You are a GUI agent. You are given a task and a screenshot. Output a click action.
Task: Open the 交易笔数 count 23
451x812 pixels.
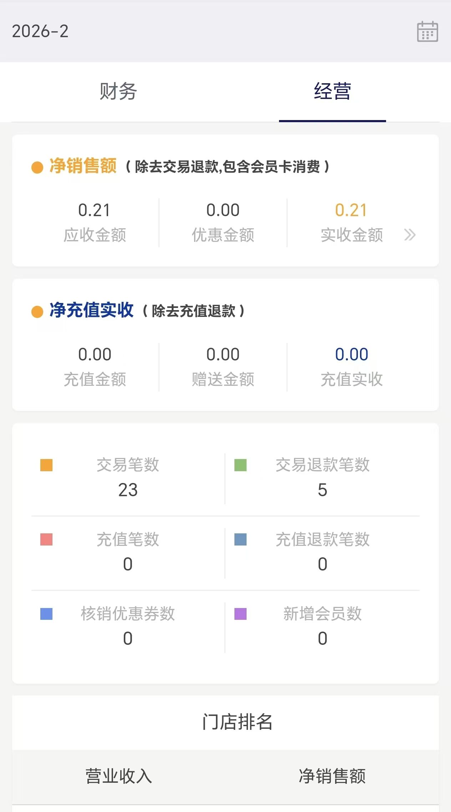(128, 490)
